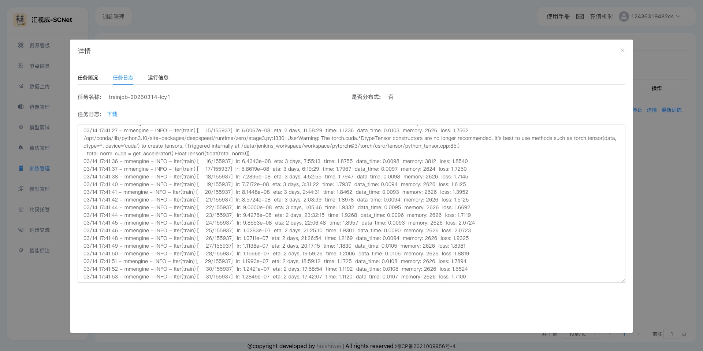The image size is (703, 351).
Task: Click the 充值机时 recharge button
Action: [x=601, y=16]
